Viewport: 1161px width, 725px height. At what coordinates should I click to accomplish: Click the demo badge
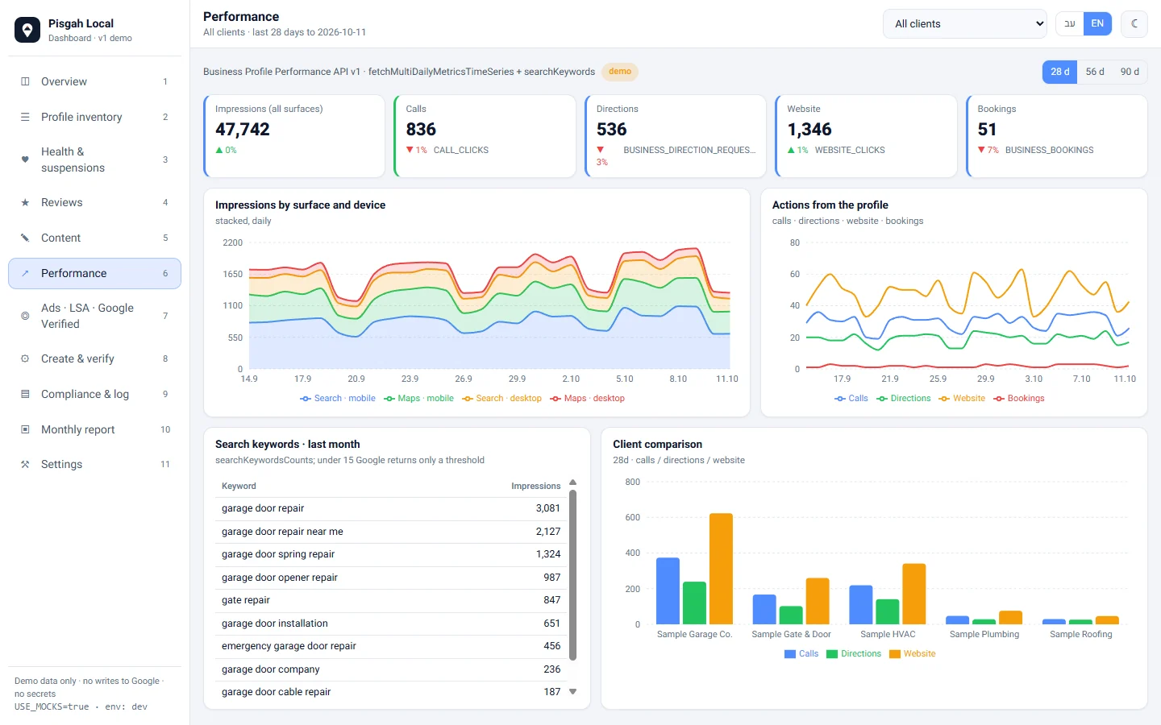coord(620,72)
